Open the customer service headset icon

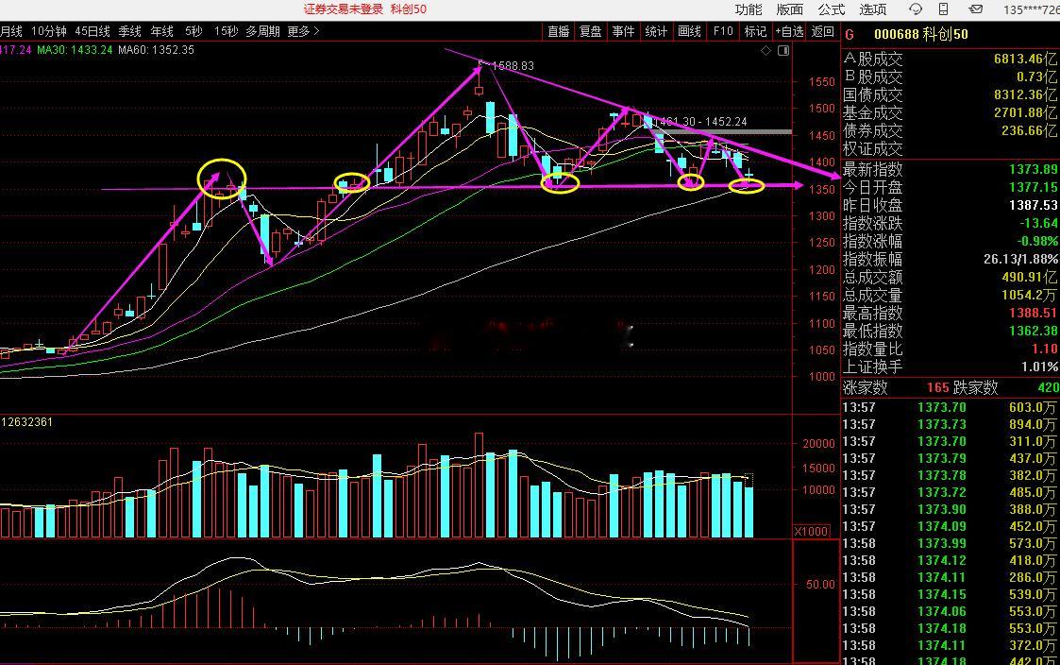[x=916, y=9]
